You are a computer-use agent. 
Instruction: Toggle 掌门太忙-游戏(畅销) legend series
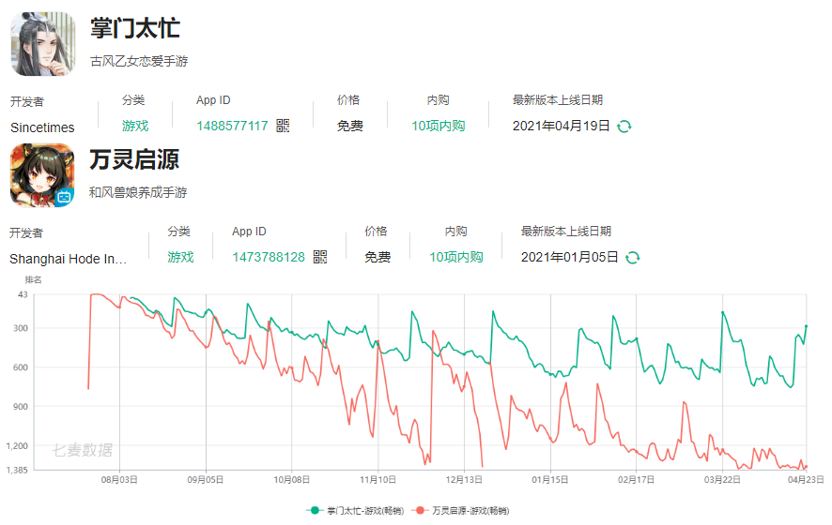point(355,510)
